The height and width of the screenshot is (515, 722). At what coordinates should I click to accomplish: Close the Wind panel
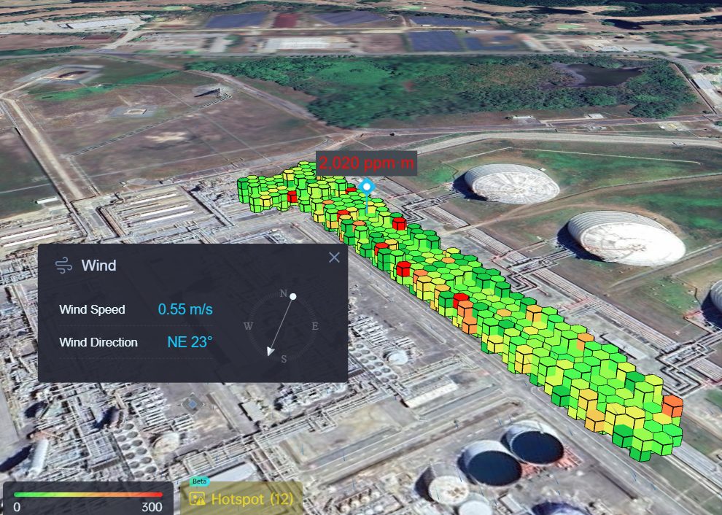click(334, 257)
